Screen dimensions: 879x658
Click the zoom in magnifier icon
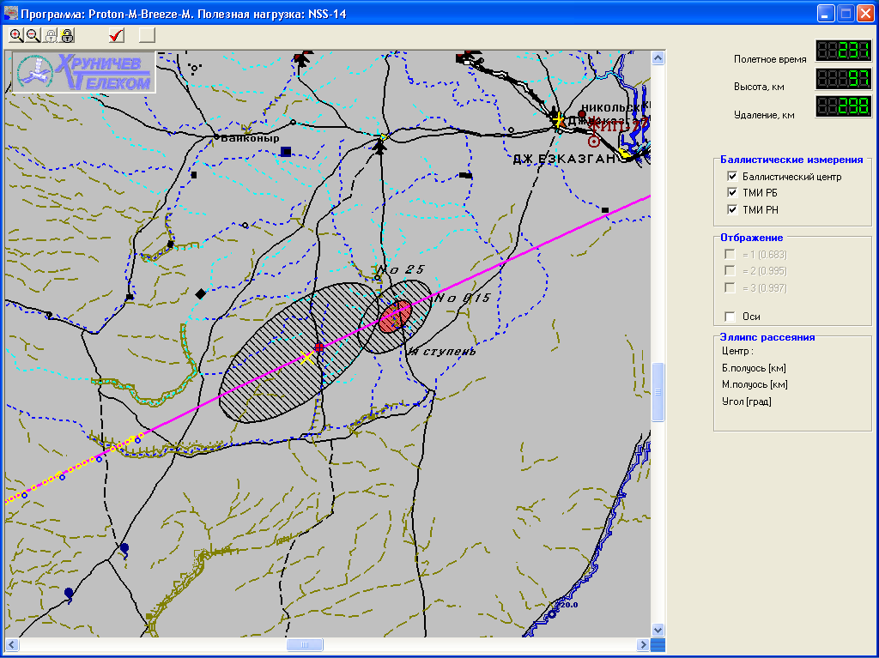[16, 35]
